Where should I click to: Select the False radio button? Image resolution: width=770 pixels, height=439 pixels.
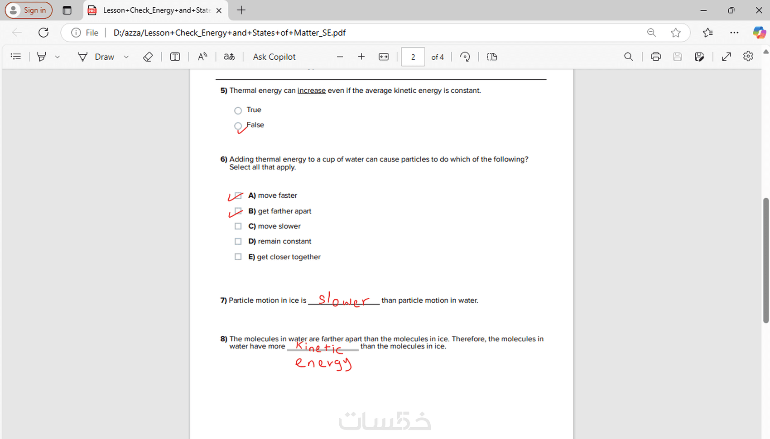[x=238, y=126]
